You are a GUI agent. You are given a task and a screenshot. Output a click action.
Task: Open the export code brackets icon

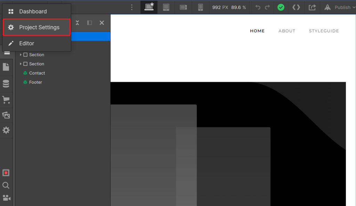296,7
